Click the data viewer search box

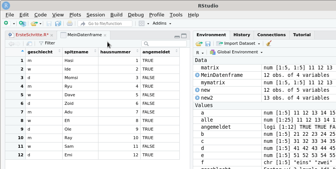tap(164, 44)
